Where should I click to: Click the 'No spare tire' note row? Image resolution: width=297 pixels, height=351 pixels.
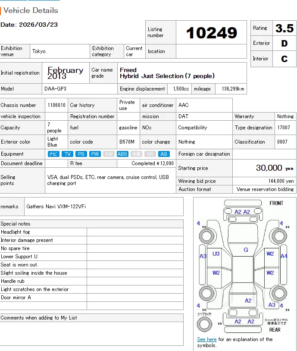click(x=91, y=248)
